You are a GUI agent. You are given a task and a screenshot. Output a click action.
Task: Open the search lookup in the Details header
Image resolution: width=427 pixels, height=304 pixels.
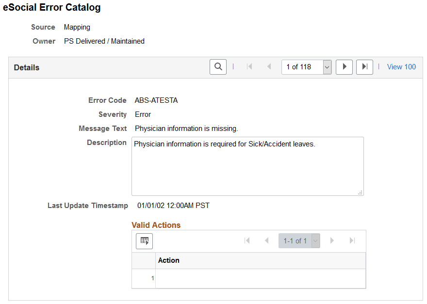point(218,66)
